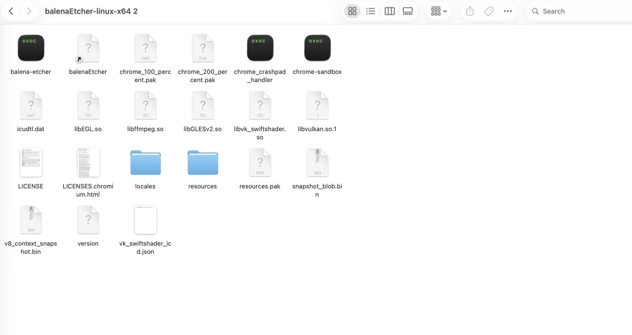Select the icudtl.dat file icon
Image resolution: width=632 pixels, height=335 pixels.
(31, 106)
